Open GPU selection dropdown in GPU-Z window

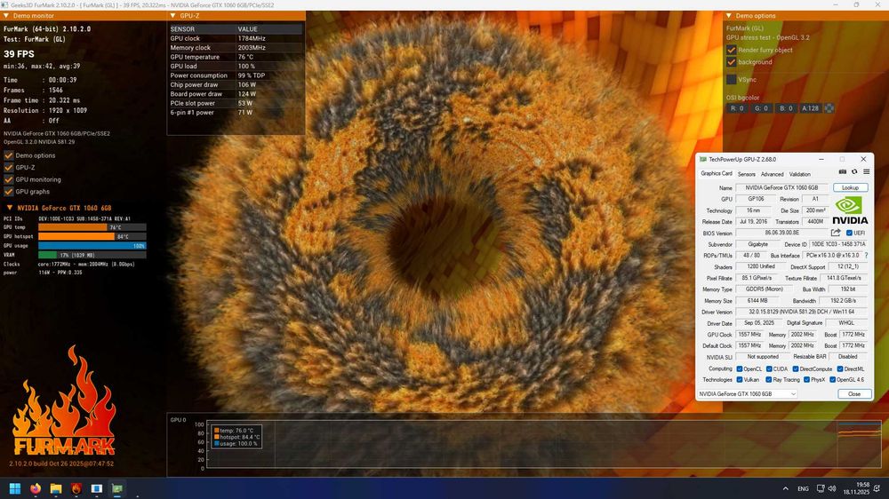pos(748,393)
